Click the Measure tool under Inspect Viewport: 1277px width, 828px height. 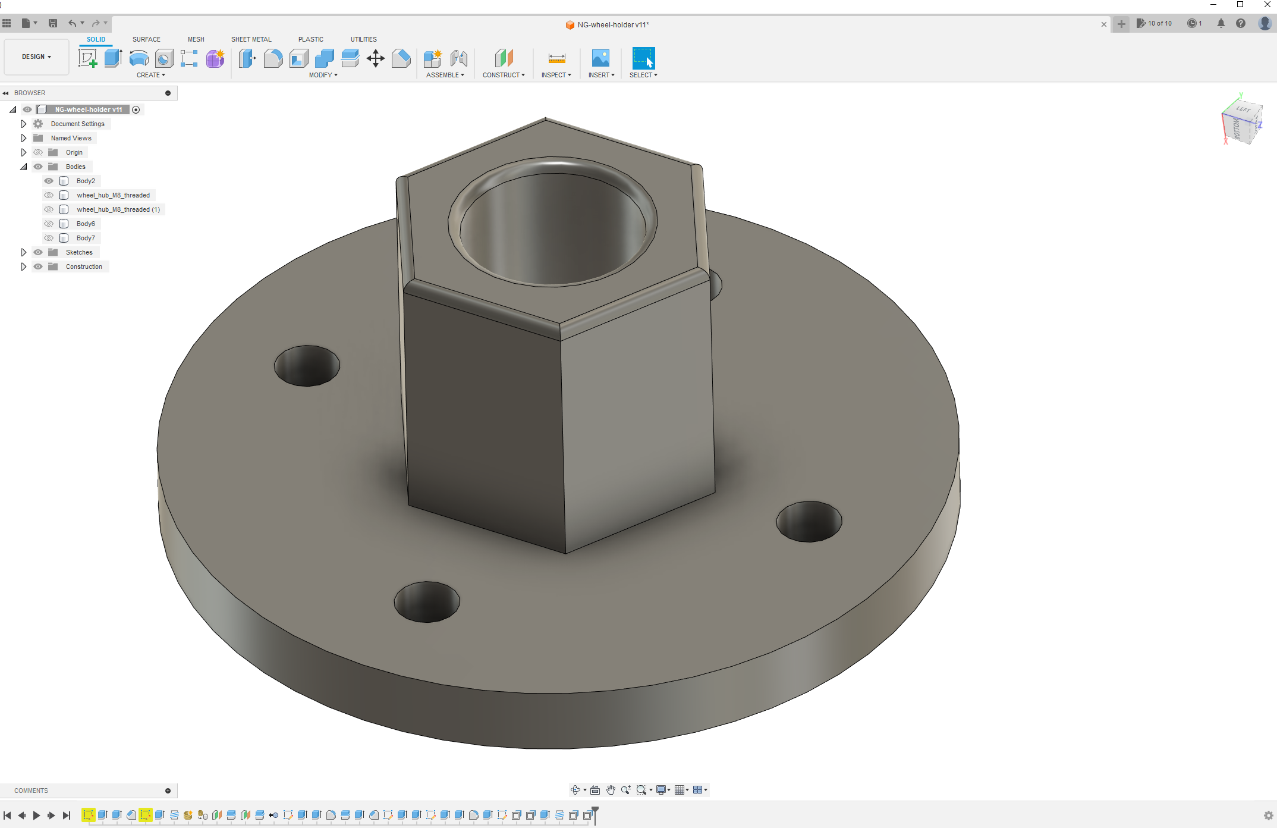pyautogui.click(x=556, y=58)
